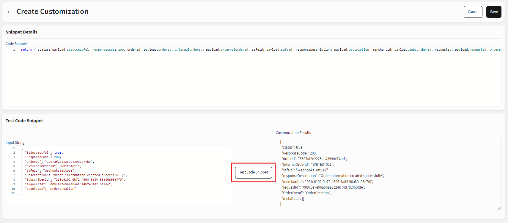Place cursor on "IsSuccessful" line in Input String
508x223 pixels.
44,153
